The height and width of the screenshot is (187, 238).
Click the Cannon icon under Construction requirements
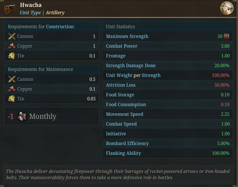[x=12, y=36]
